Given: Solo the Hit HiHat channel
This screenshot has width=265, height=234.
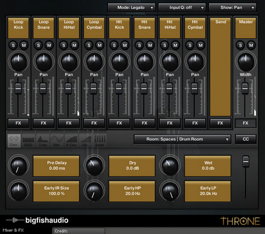Looking at the screenshot, I should [x=165, y=45].
